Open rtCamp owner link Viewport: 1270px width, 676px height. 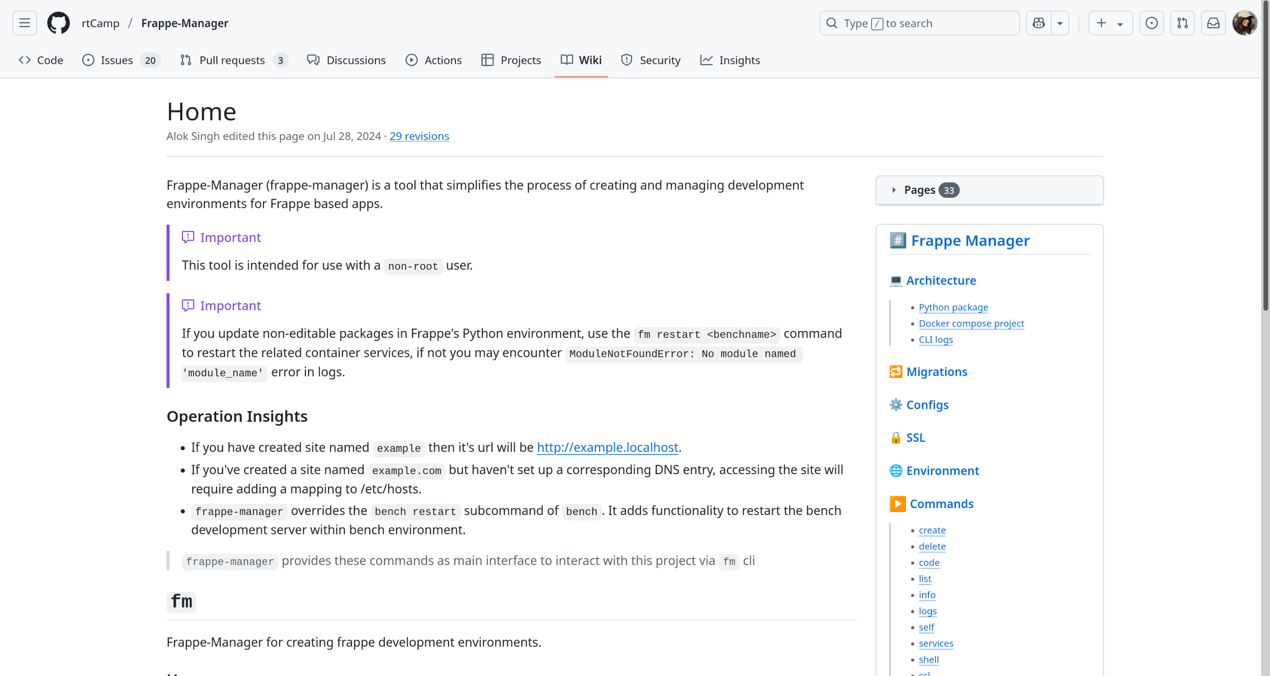tap(101, 23)
